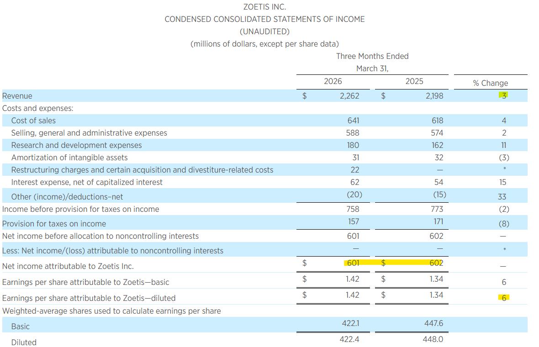Screen dimensions: 539x347
Task: Click the interest expense change 15
Action: [503, 183]
